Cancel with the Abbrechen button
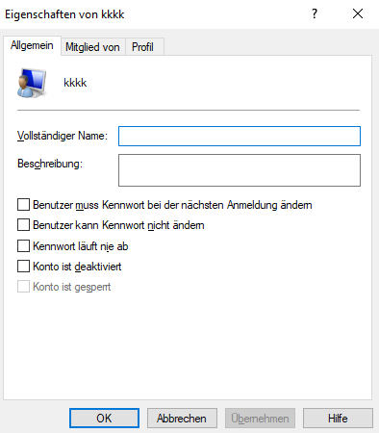Screen dimensions: 379x433 click(x=182, y=419)
